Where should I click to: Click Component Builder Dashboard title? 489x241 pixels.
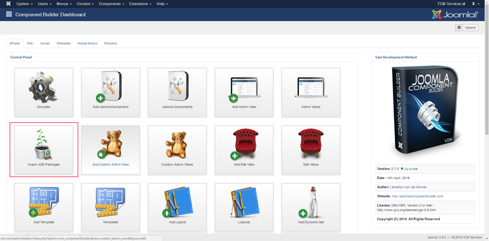point(50,14)
